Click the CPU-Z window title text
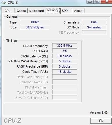Screen dimensions: 112x125 [12, 3]
